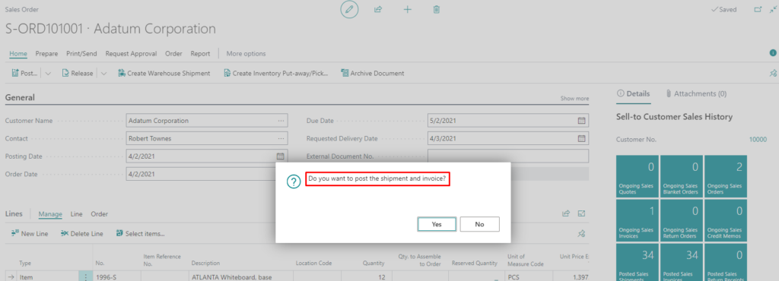Click the question mark dialog icon
Screen dimensions: 779x281
click(294, 182)
